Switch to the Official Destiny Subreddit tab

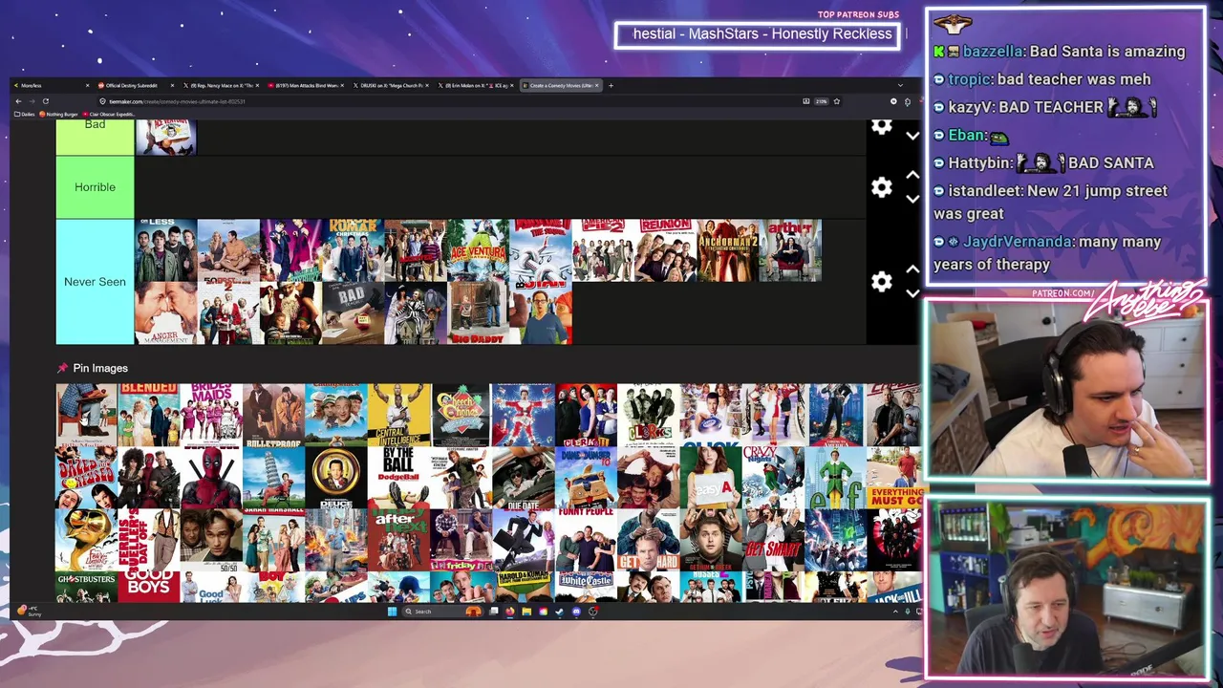pyautogui.click(x=136, y=85)
